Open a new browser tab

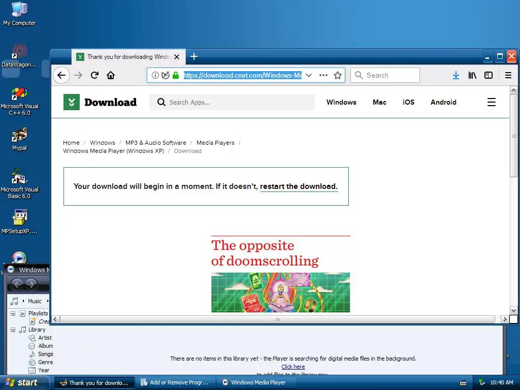194,57
